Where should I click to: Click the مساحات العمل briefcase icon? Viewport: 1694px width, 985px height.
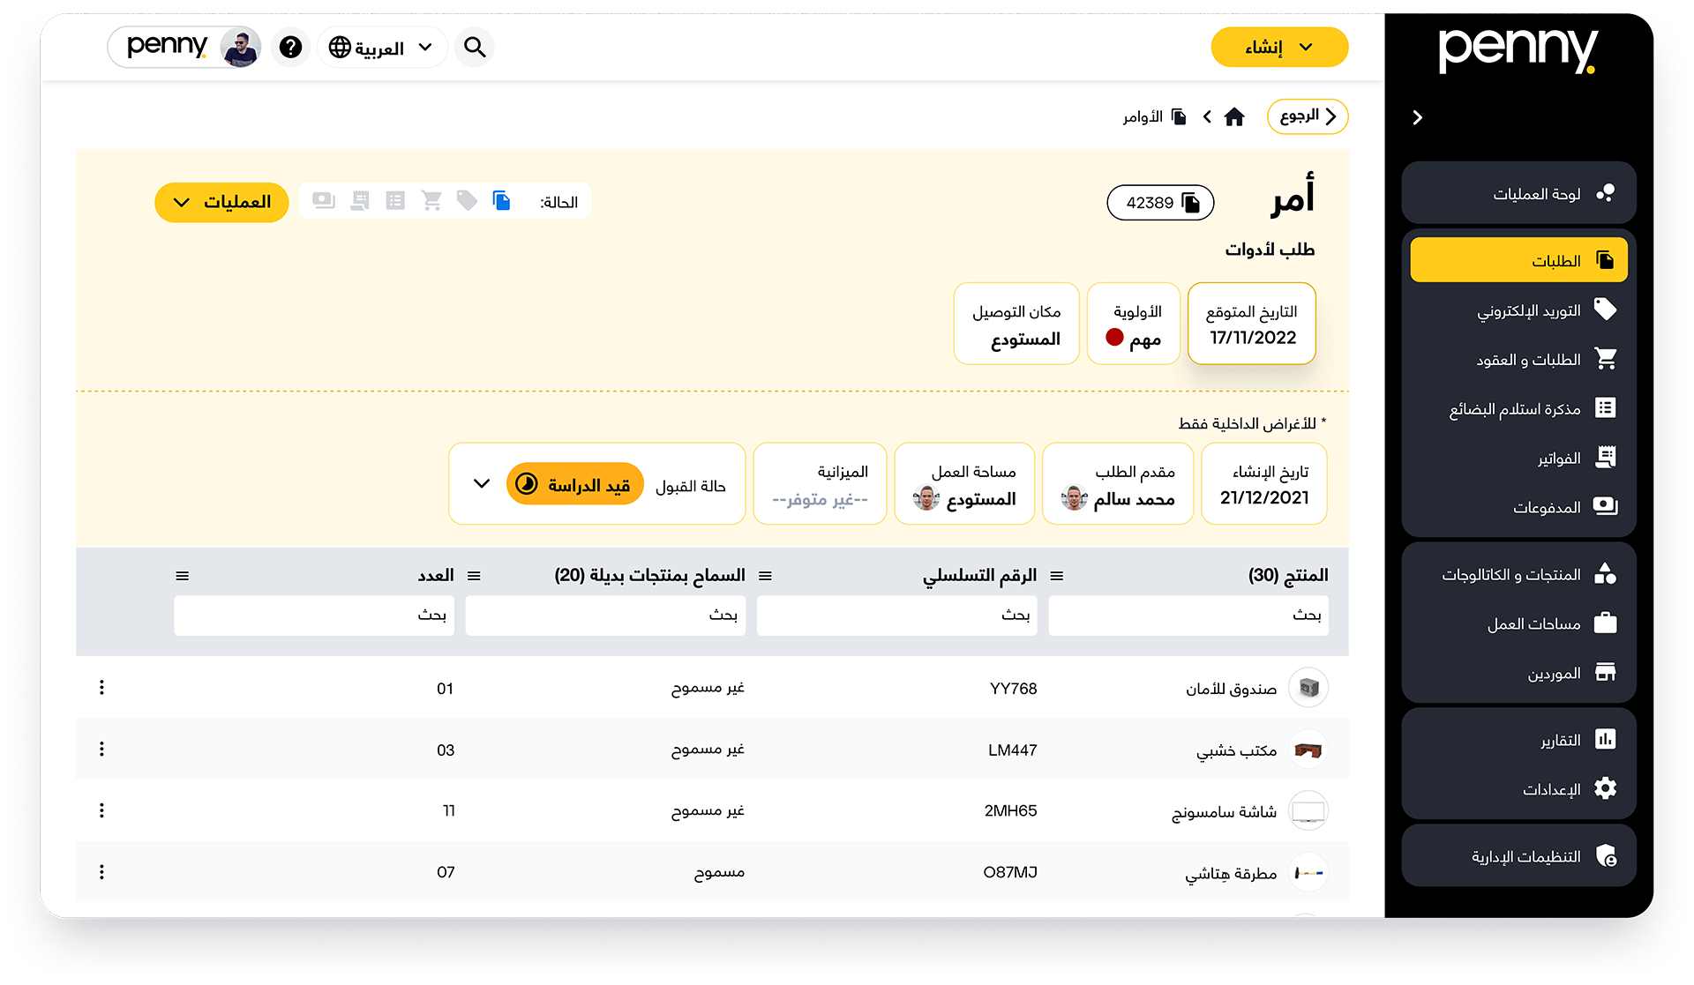tap(1605, 623)
